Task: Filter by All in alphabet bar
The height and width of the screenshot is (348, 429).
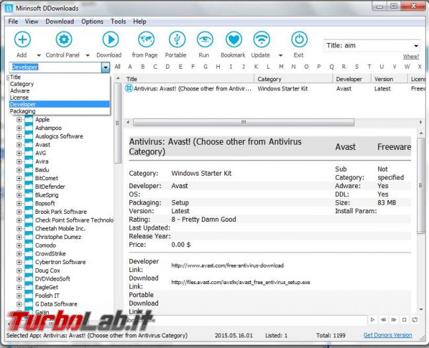Action: point(117,67)
